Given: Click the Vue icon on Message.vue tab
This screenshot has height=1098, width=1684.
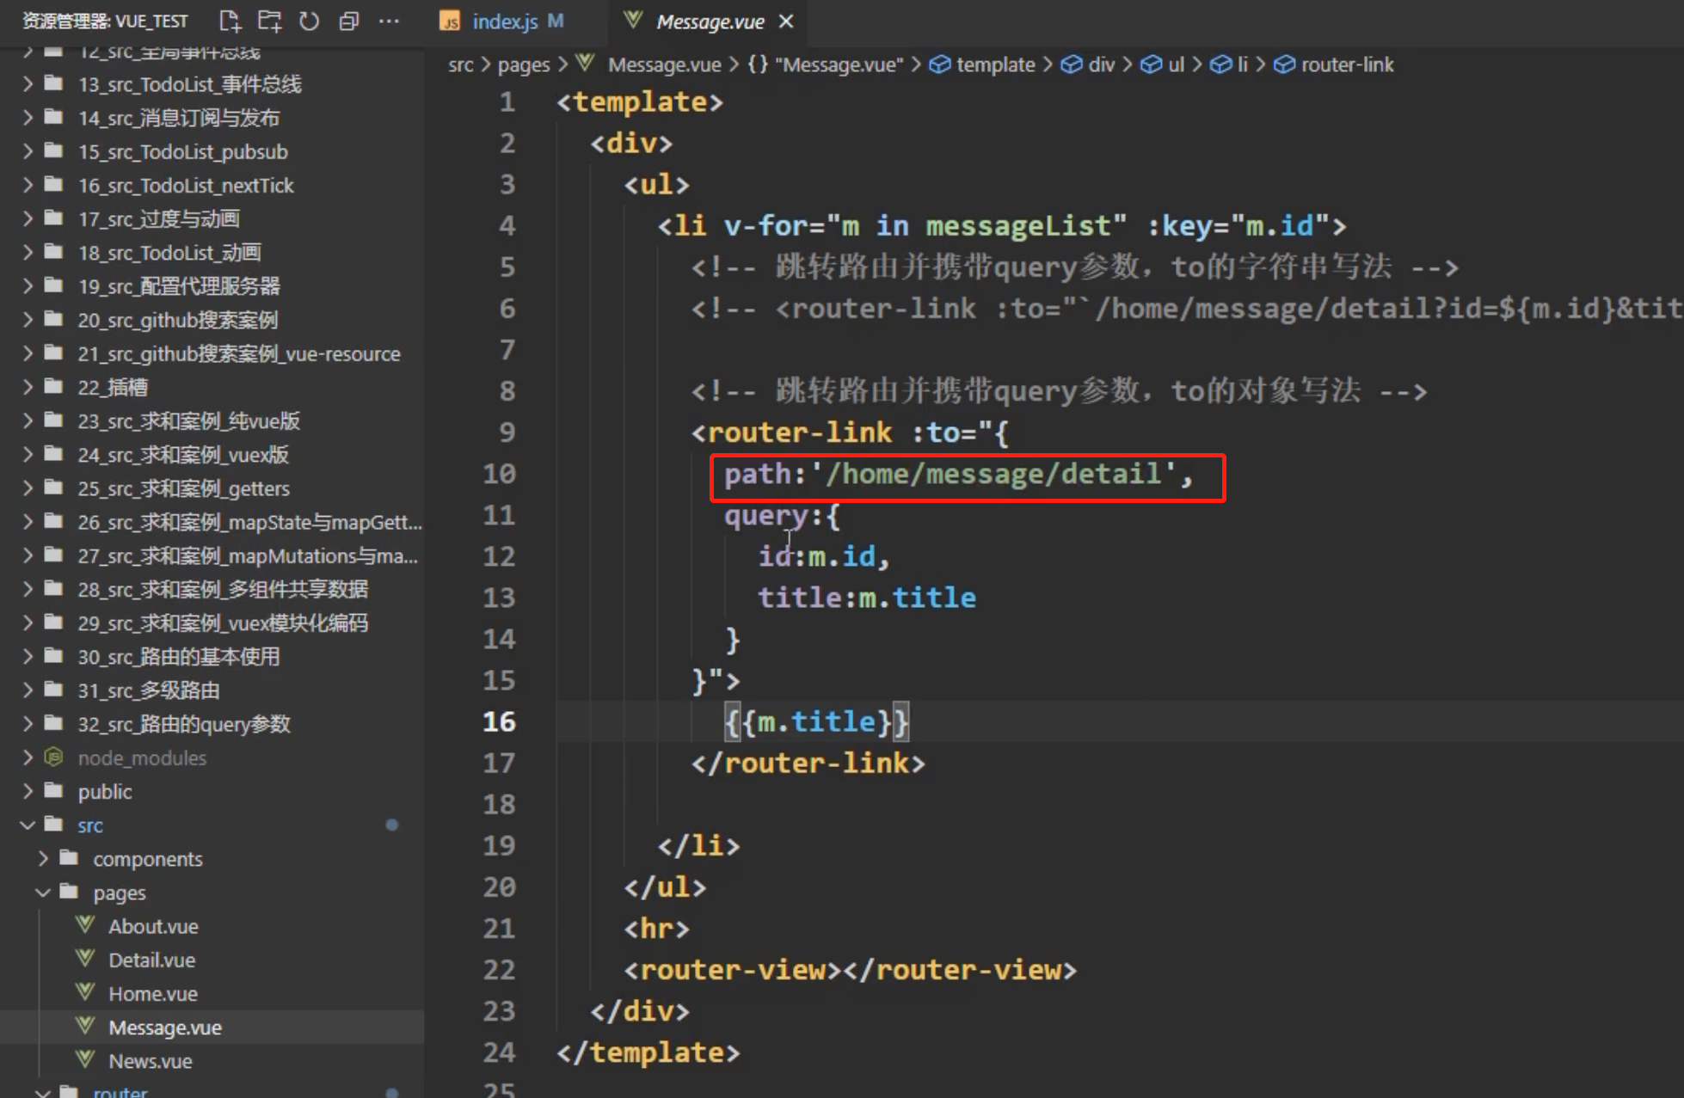Looking at the screenshot, I should [633, 20].
